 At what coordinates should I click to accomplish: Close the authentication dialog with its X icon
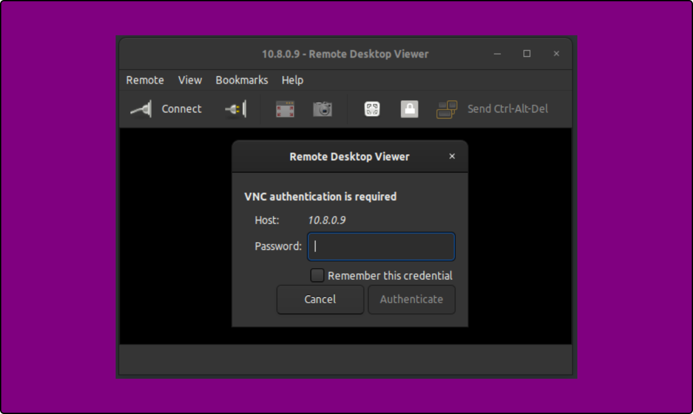(451, 156)
